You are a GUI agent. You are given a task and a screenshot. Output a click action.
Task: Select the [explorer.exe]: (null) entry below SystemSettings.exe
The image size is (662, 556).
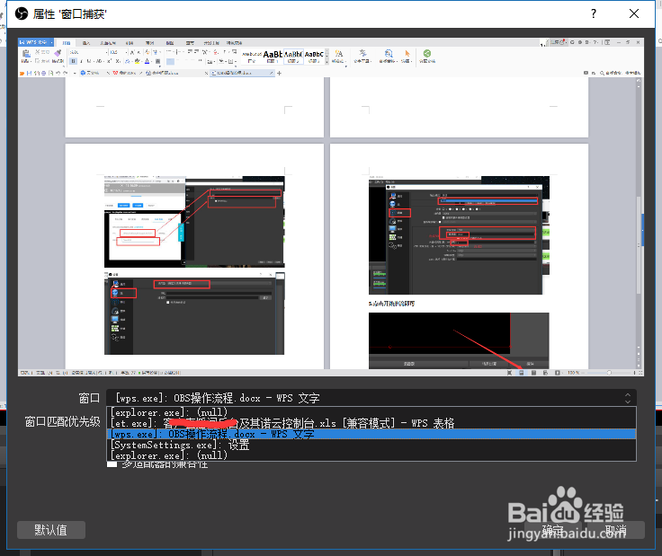371,455
